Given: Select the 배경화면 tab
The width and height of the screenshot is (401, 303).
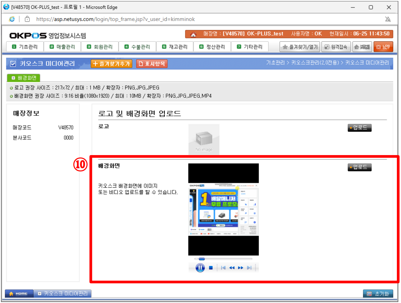Looking at the screenshot, I should (x=24, y=78).
